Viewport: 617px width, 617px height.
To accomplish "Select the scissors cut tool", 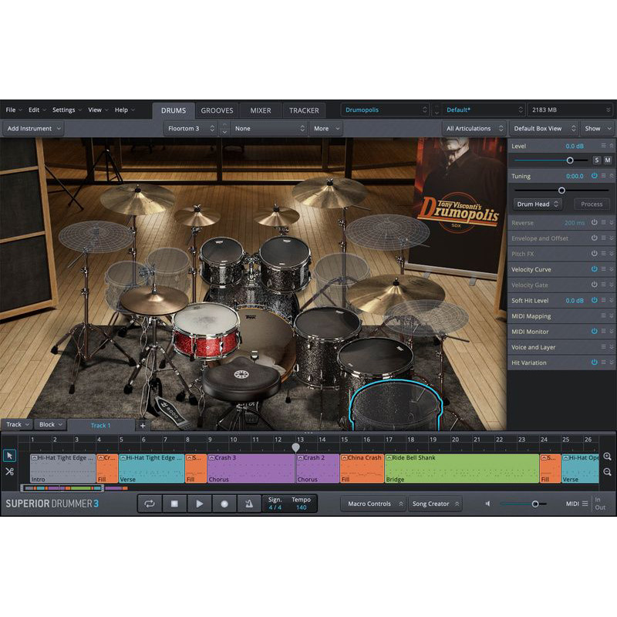I will [x=9, y=471].
